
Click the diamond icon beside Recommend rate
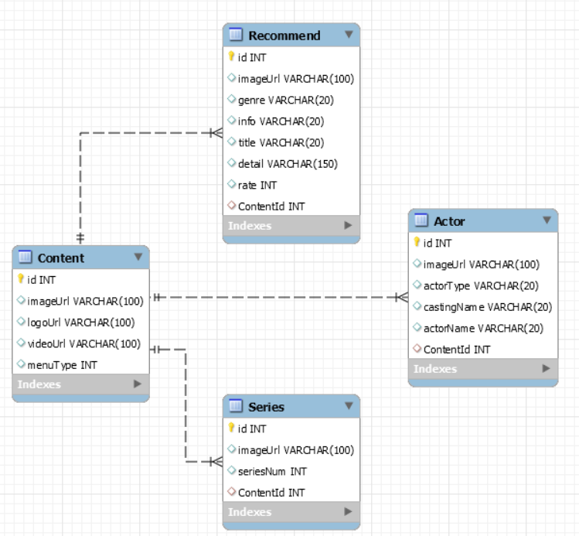pyautogui.click(x=232, y=184)
